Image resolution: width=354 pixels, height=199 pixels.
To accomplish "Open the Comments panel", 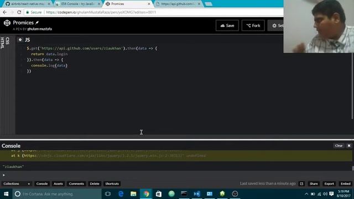I will tap(76, 184).
